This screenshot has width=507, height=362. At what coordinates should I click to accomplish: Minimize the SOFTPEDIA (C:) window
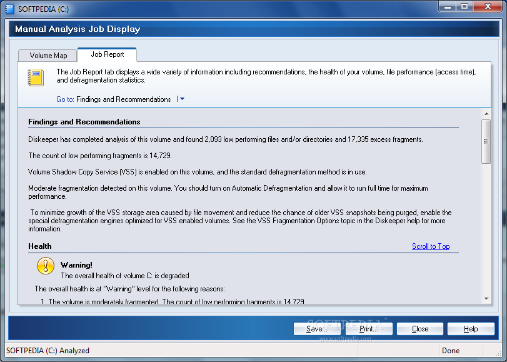448,6
